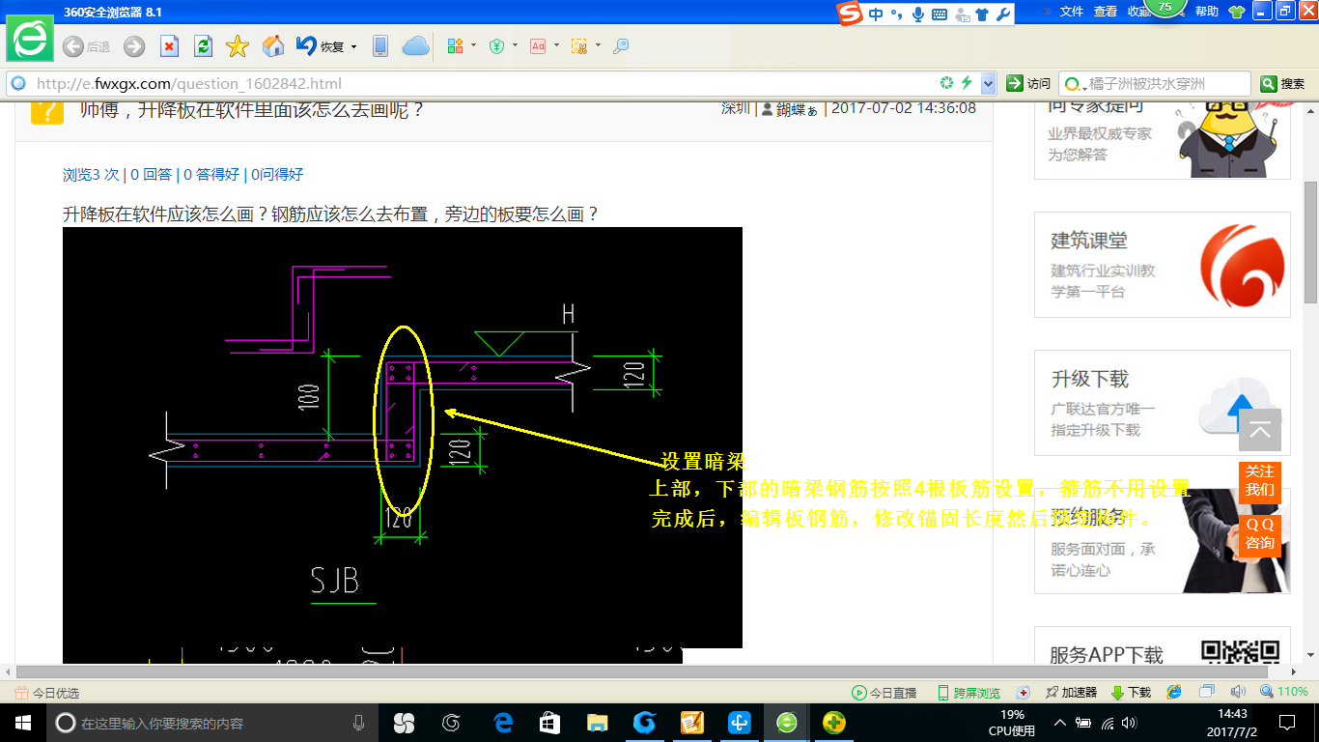Image resolution: width=1319 pixels, height=742 pixels.
Task: Click the 0 回答 link
Action: (x=152, y=174)
